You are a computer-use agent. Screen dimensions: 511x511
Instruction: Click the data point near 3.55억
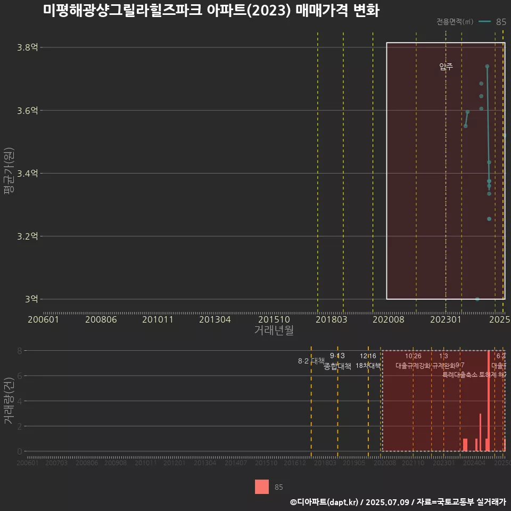pos(465,126)
